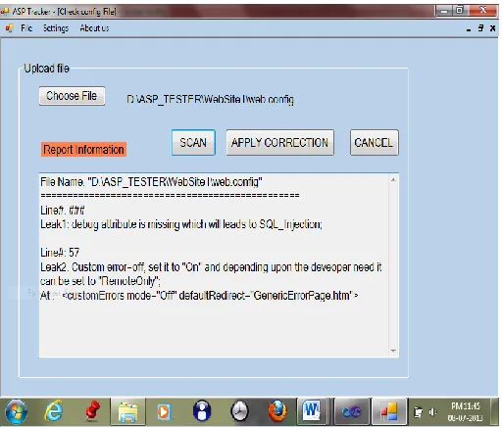Image resolution: width=502 pixels, height=427 pixels.
Task: Switch to Microsoft Word on taskbar
Action: [x=312, y=411]
